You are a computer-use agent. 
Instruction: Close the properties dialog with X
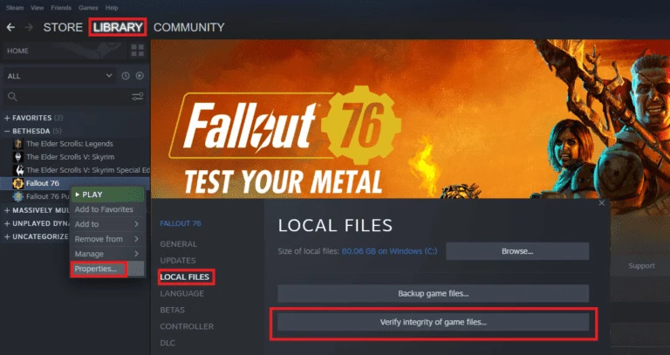pyautogui.click(x=602, y=203)
